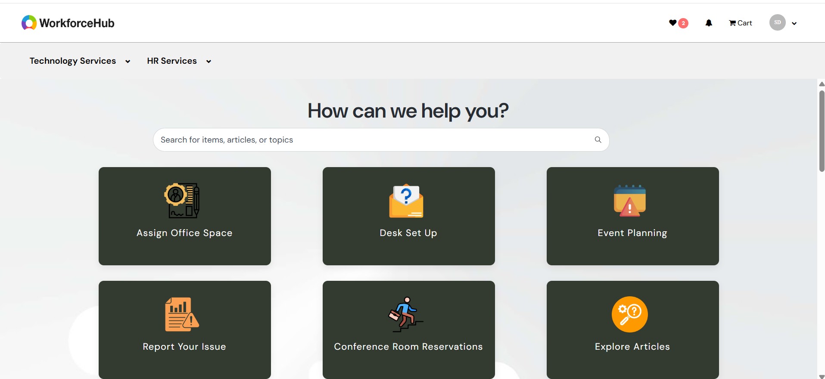The image size is (825, 379).
Task: Open the Technology Services menu
Action: coord(73,61)
